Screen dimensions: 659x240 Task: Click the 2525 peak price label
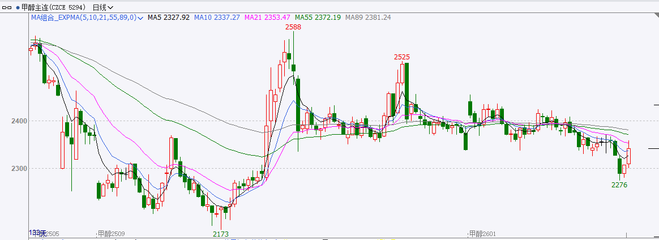click(x=402, y=57)
